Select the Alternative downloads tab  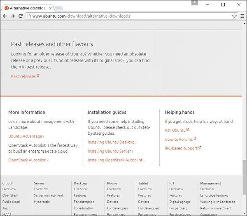(27, 8)
